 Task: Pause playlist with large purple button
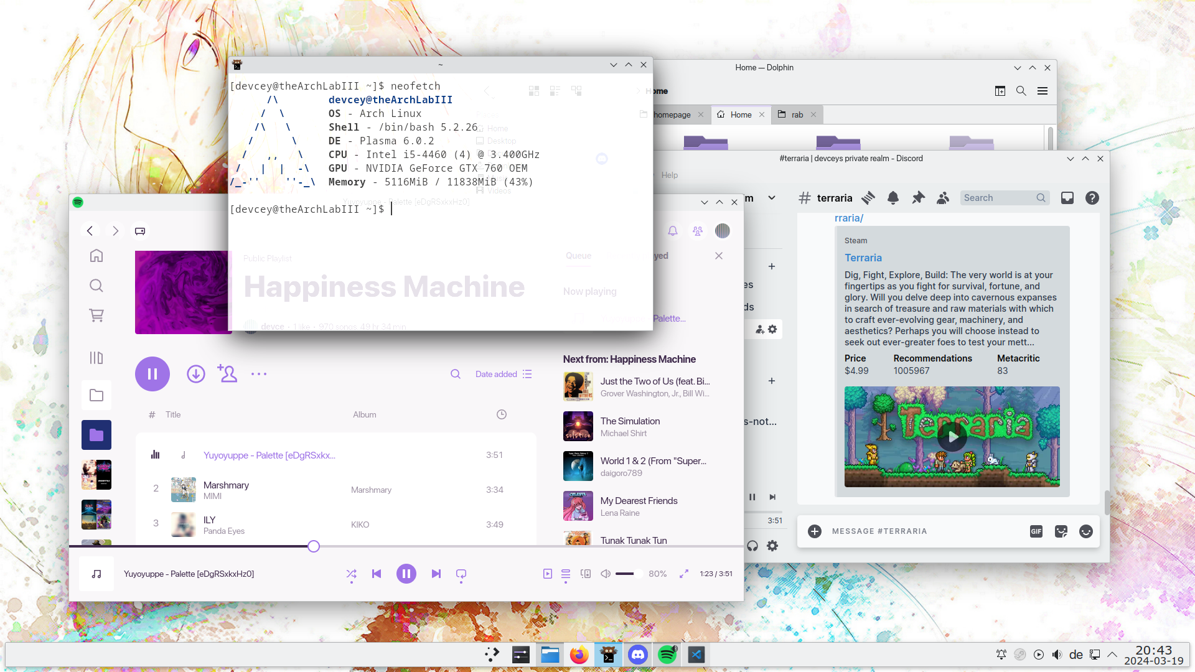pyautogui.click(x=152, y=374)
